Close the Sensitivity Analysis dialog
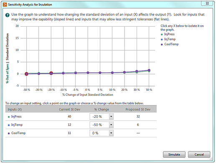This screenshot has height=164, width=216. (207, 3)
